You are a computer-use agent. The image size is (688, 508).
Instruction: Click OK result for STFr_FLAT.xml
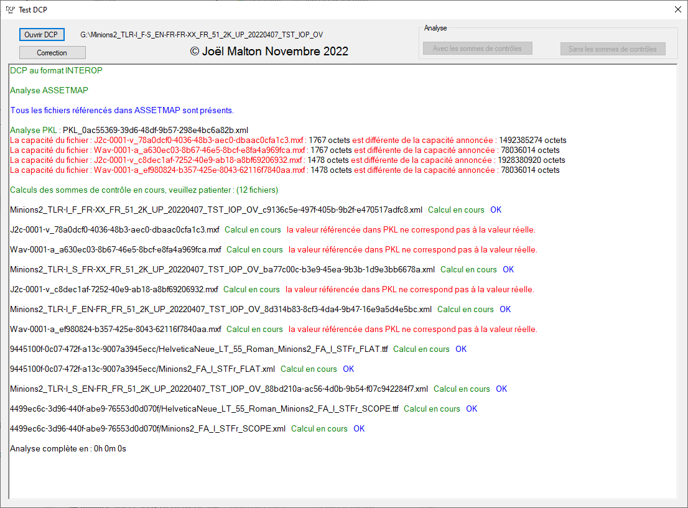[x=348, y=369]
